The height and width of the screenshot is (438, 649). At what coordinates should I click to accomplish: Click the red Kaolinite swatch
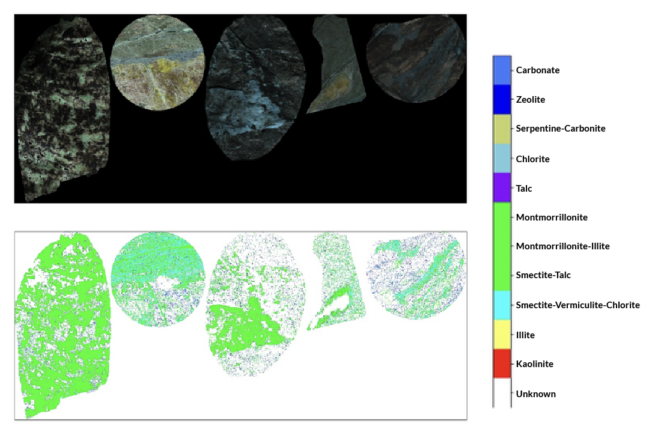pos(502,364)
